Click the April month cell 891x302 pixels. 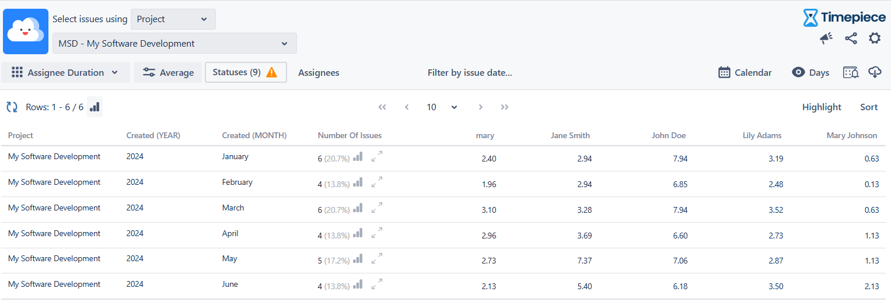(230, 233)
